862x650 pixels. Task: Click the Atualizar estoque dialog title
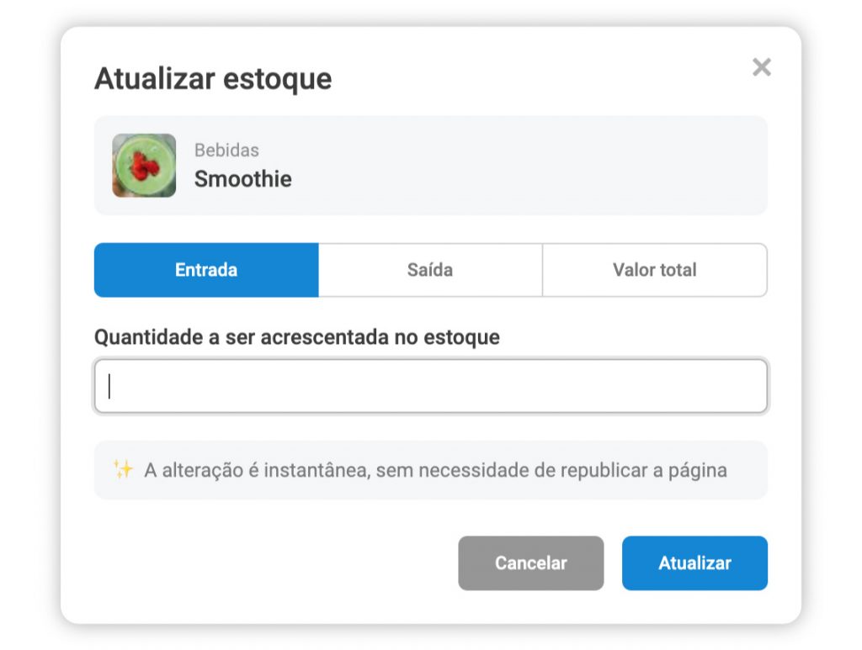pyautogui.click(x=213, y=78)
